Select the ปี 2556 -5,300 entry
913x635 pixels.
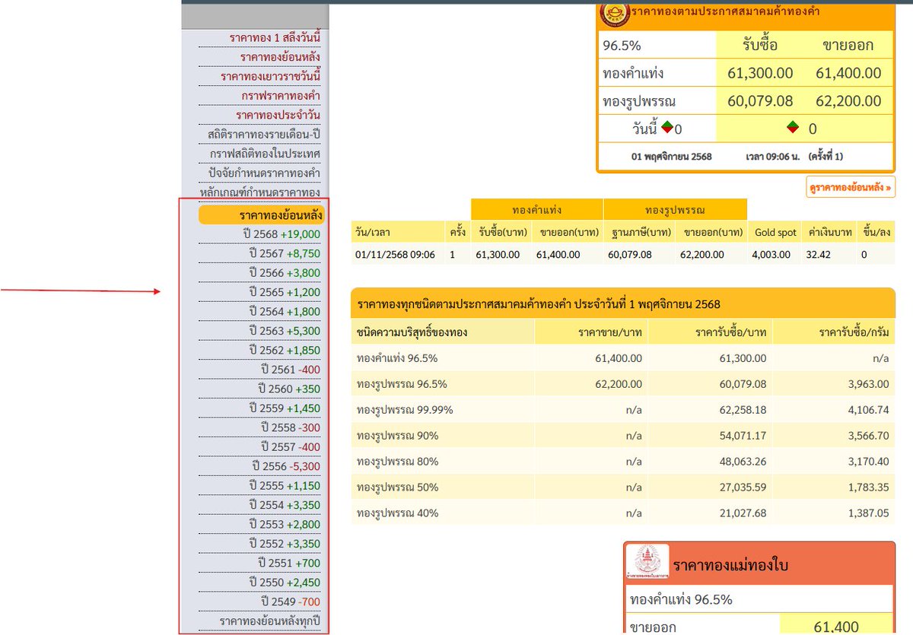point(286,466)
